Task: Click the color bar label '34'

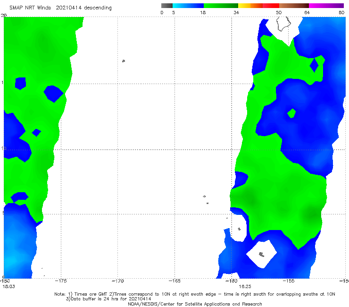Action: tap(236, 12)
